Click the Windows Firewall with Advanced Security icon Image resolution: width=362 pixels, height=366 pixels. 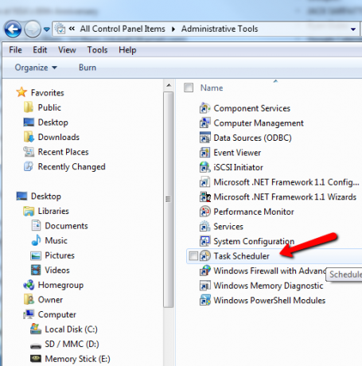click(205, 271)
